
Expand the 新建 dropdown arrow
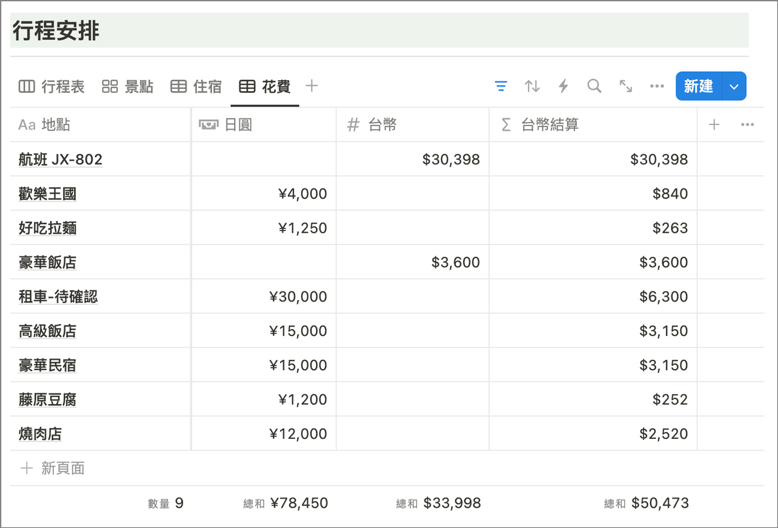[734, 86]
